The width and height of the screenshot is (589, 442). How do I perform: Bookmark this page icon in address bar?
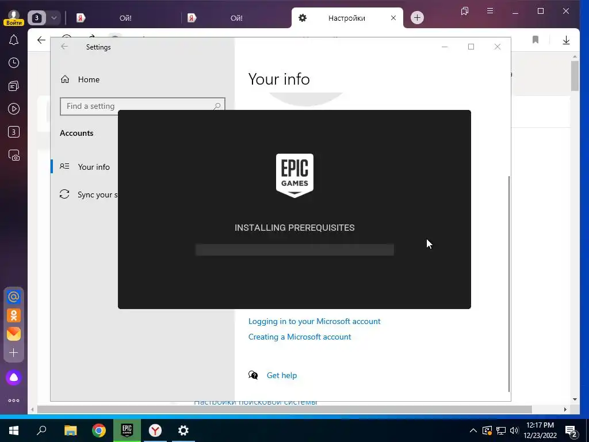(536, 40)
